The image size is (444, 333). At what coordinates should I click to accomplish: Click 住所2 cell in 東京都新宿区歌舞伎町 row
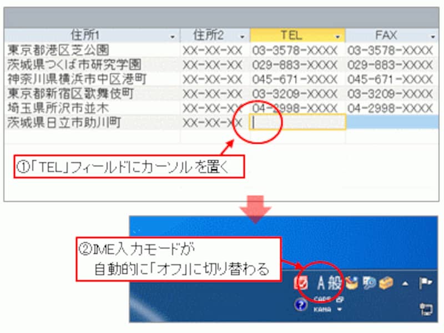215,93
